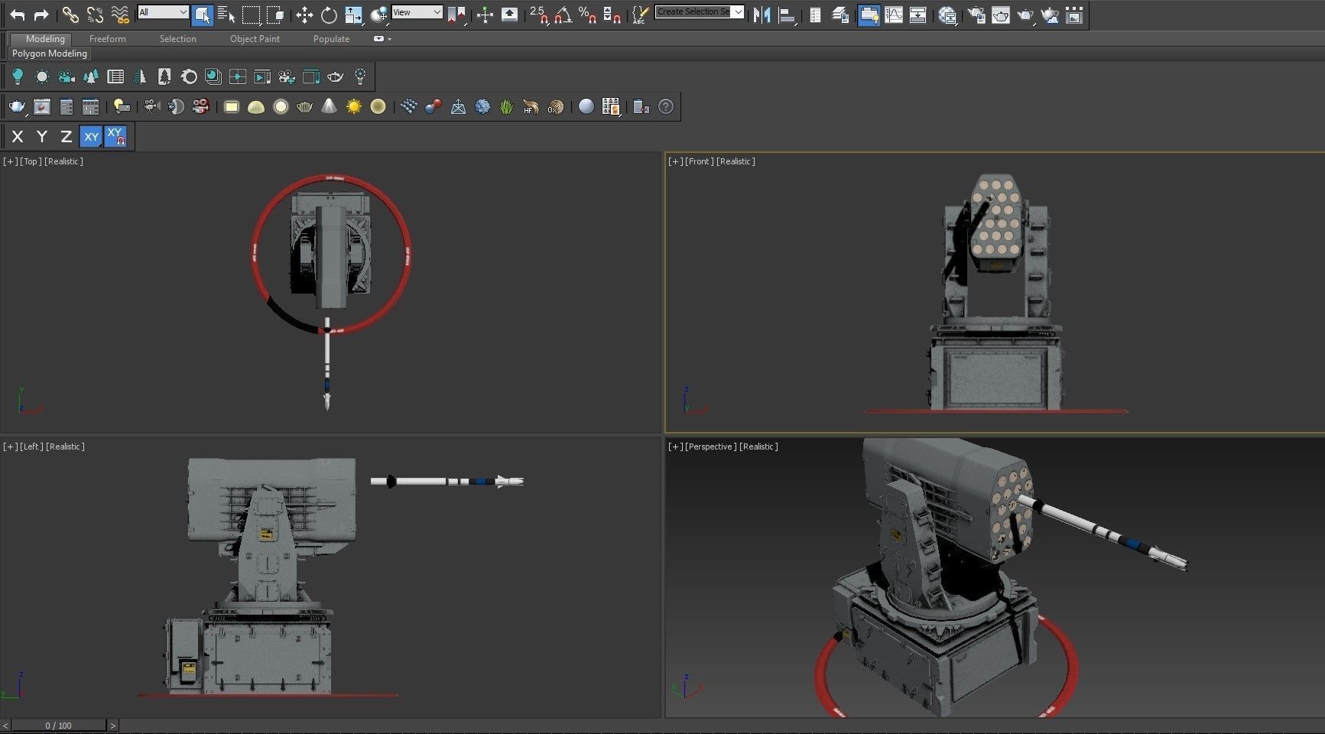
Task: Open the All selection filter dropdown
Action: (163, 12)
